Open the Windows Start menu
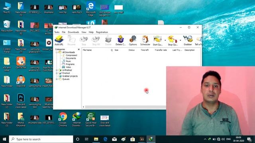Viewport: 255px width, 143px height. point(4,139)
